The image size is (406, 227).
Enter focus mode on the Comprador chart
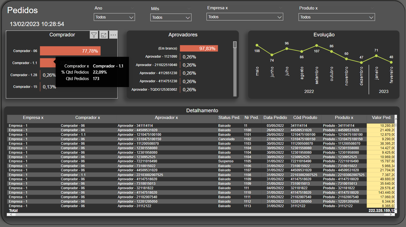(x=103, y=35)
